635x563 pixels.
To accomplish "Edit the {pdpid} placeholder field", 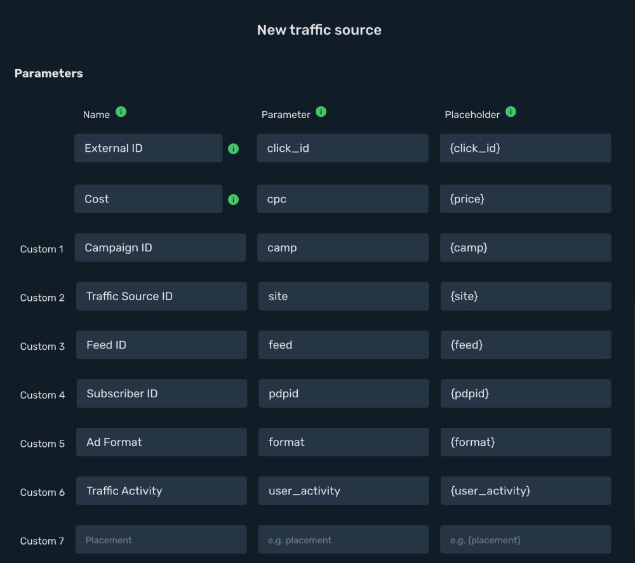I will [x=526, y=394].
